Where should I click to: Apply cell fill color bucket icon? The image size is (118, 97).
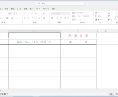(7, 18)
